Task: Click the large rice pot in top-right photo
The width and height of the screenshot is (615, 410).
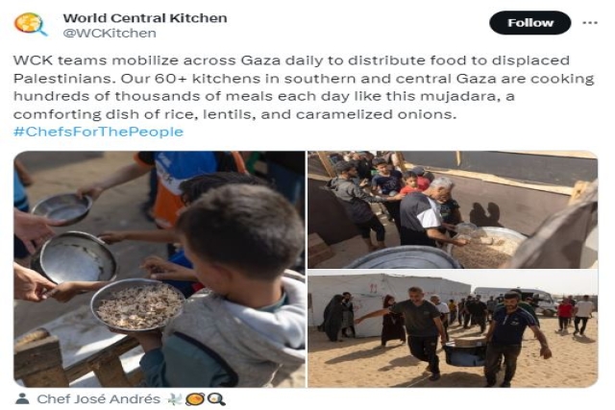Action: pos(486,247)
